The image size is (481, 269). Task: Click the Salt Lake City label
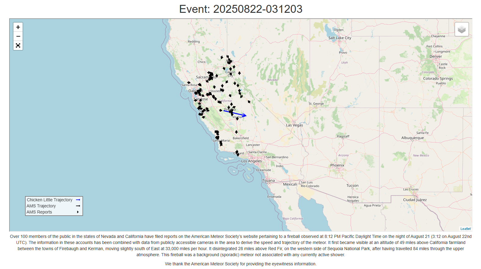[x=340, y=38]
